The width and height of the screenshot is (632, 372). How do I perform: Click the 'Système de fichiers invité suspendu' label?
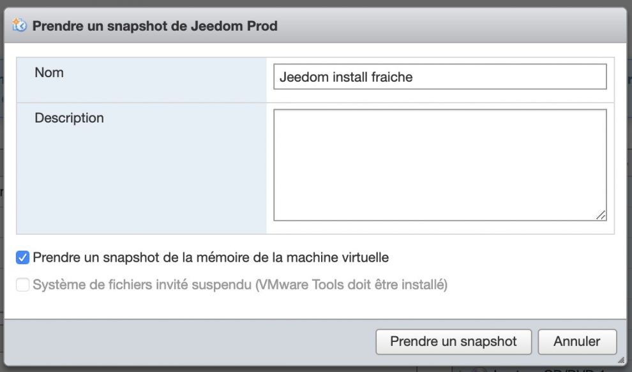[x=142, y=285]
